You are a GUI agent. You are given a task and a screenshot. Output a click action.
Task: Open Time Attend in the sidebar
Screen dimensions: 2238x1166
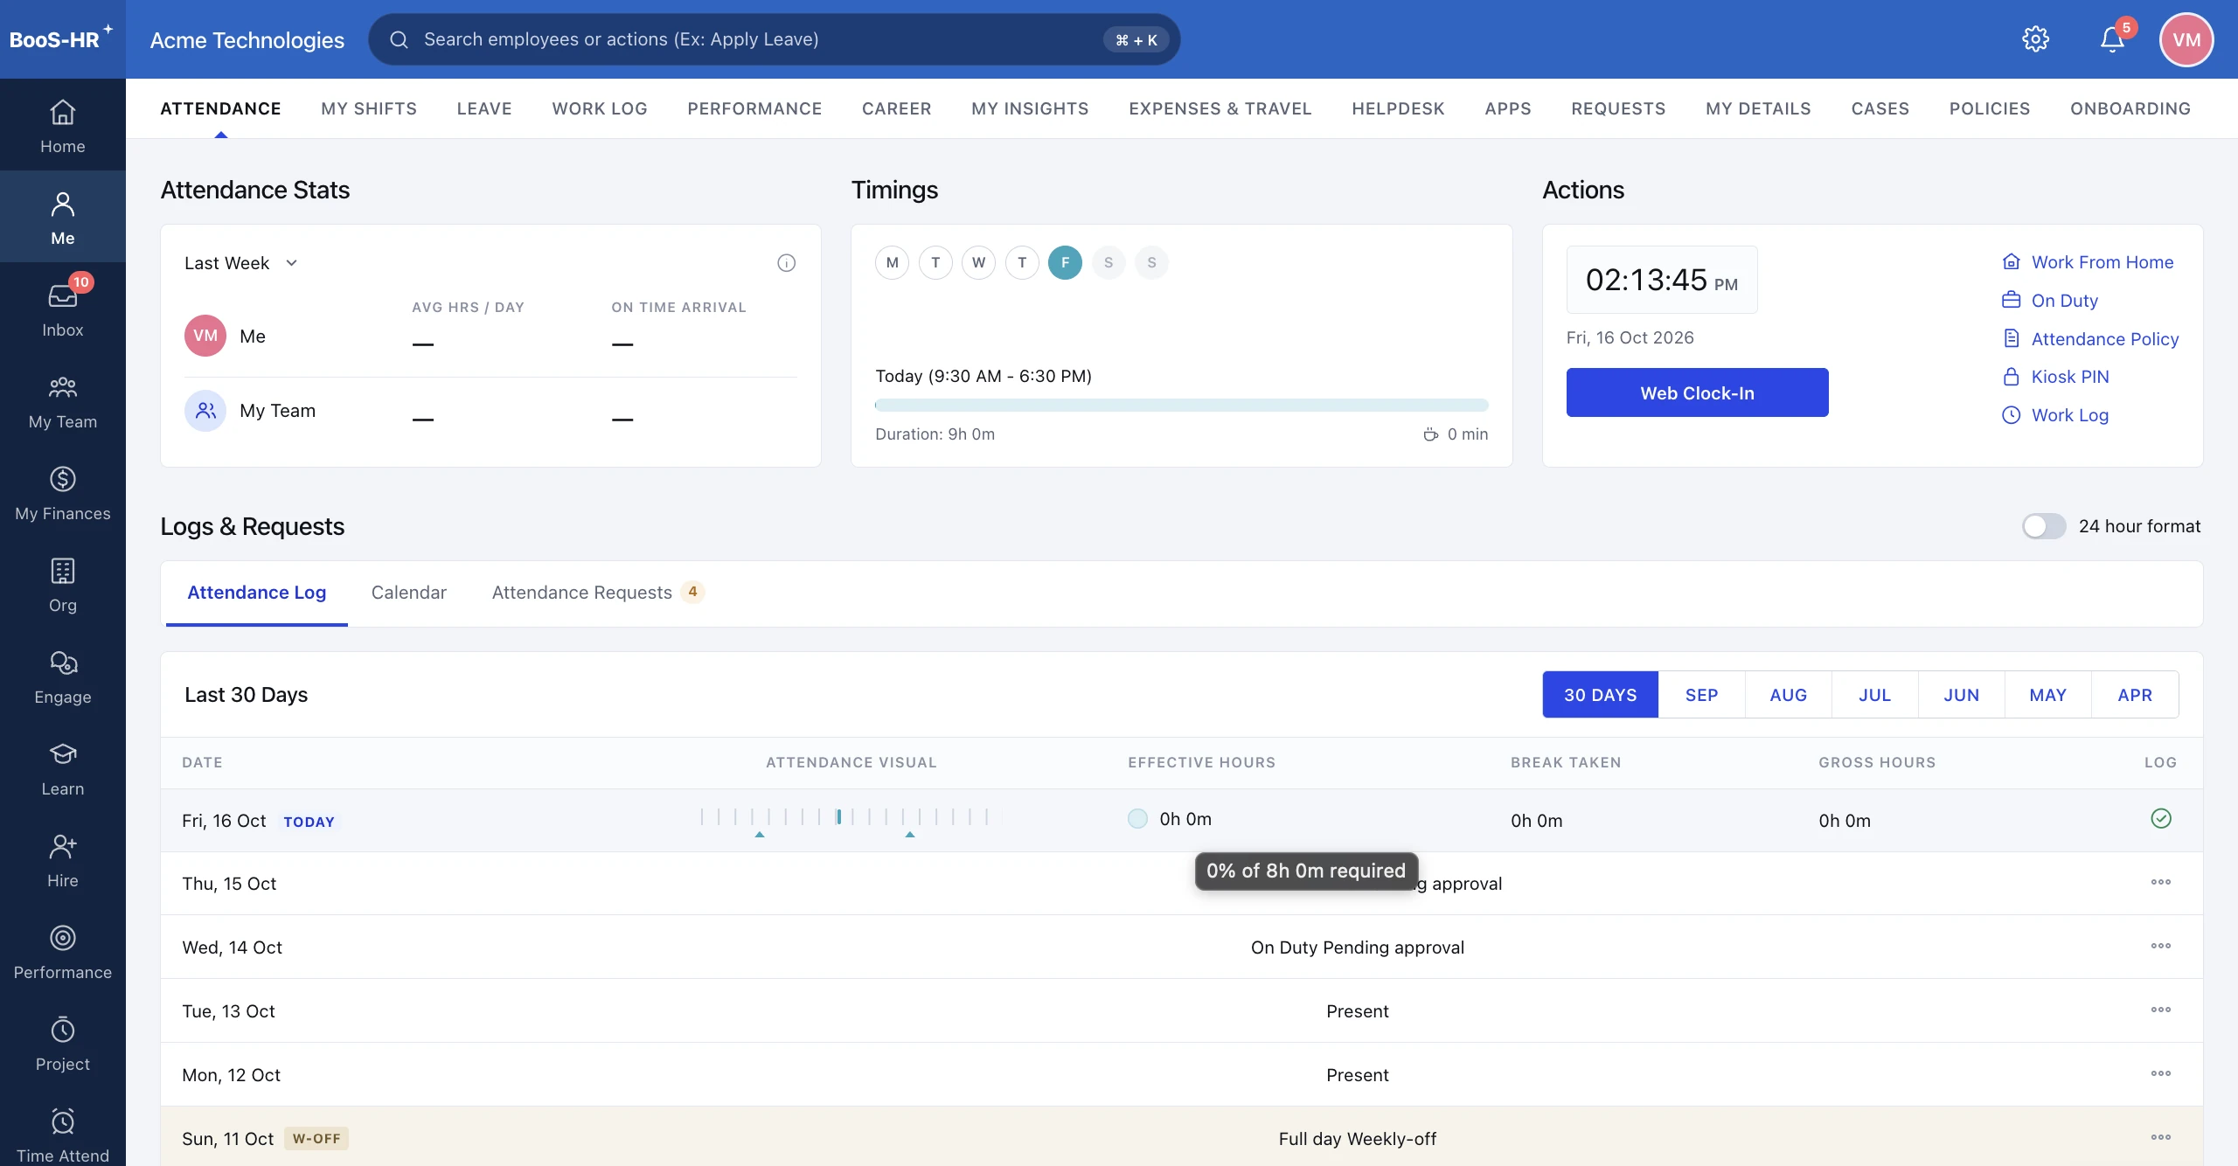pyautogui.click(x=62, y=1135)
